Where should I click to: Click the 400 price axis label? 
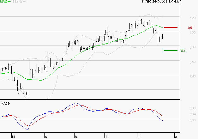[192, 33]
